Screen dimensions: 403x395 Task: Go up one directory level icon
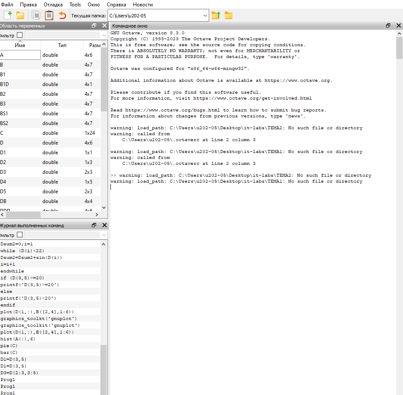pyautogui.click(x=216, y=16)
